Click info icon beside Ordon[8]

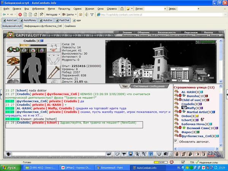[197, 116]
